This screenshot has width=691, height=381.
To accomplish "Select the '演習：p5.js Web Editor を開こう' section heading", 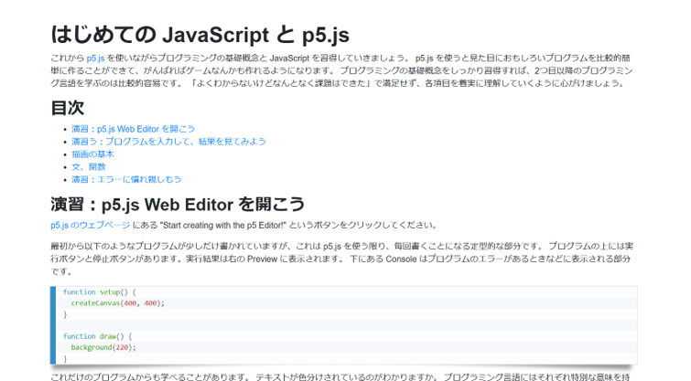I will pyautogui.click(x=178, y=203).
